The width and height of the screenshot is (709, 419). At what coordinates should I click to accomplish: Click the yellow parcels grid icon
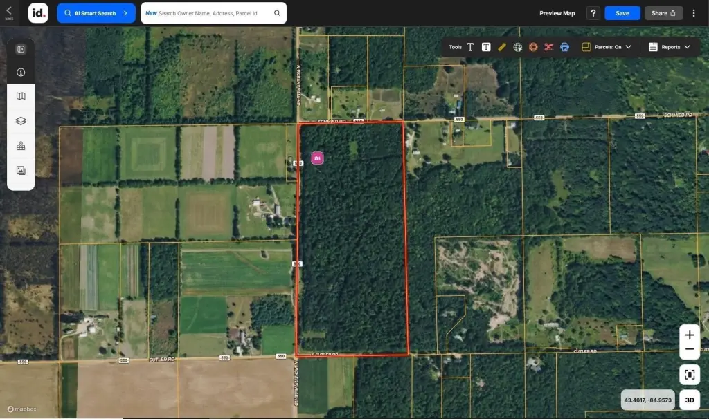[586, 47]
